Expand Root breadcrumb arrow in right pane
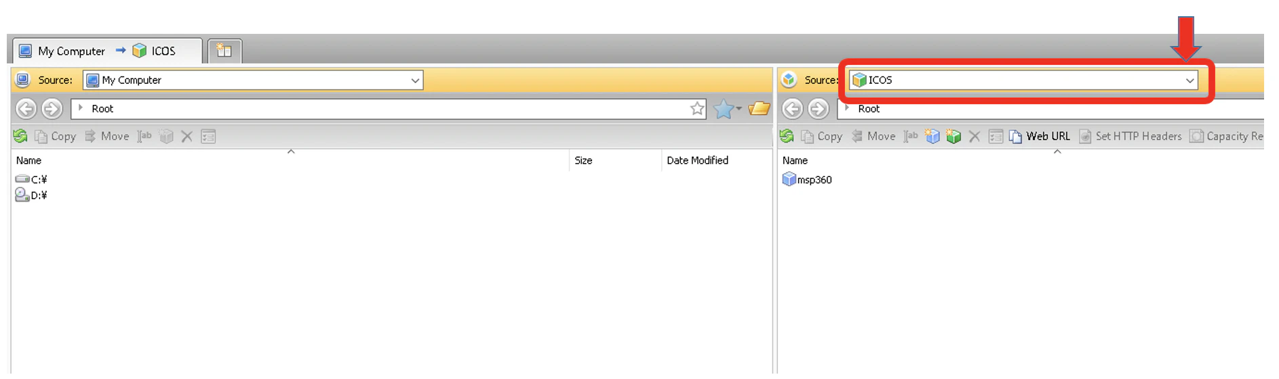The image size is (1279, 379). click(847, 108)
